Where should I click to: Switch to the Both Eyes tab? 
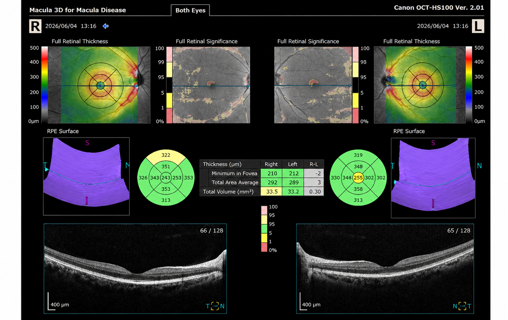pyautogui.click(x=190, y=10)
